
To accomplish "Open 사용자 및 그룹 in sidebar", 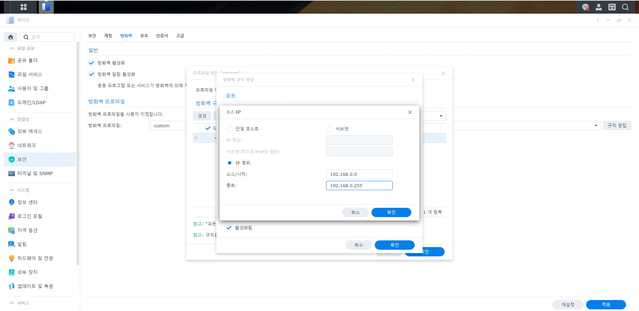I will (40, 89).
